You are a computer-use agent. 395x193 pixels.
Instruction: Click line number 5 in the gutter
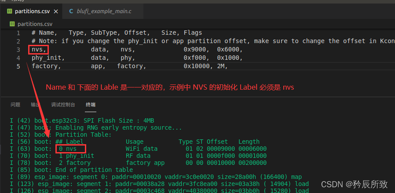[18, 66]
